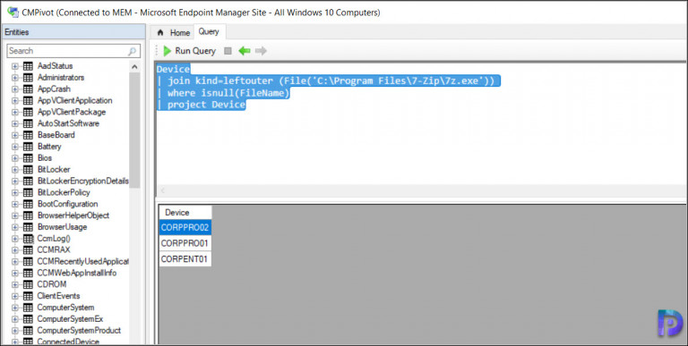Click the table icon beside AppCrash
Screen dimensions: 688x346
click(28, 89)
